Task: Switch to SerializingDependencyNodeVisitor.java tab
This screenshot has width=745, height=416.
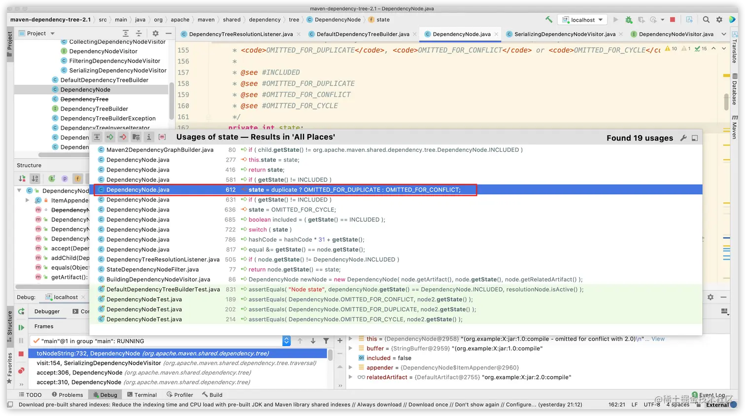Action: pos(565,34)
